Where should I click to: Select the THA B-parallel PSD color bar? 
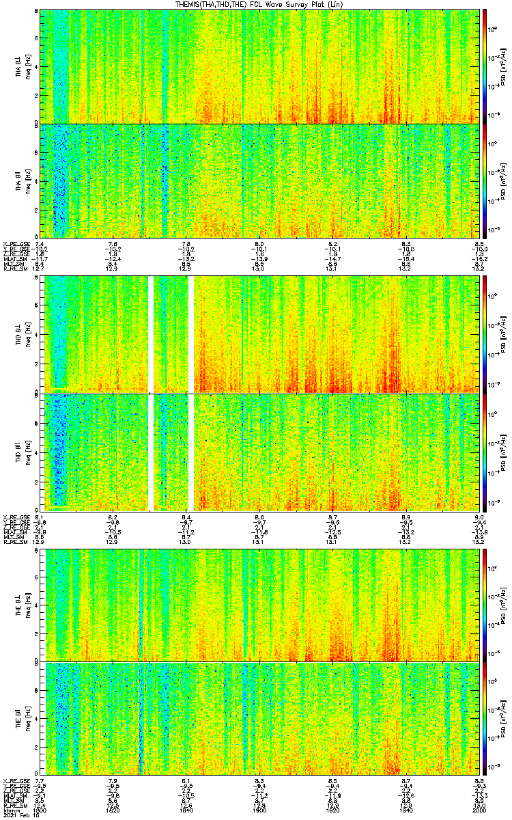pyautogui.click(x=486, y=181)
